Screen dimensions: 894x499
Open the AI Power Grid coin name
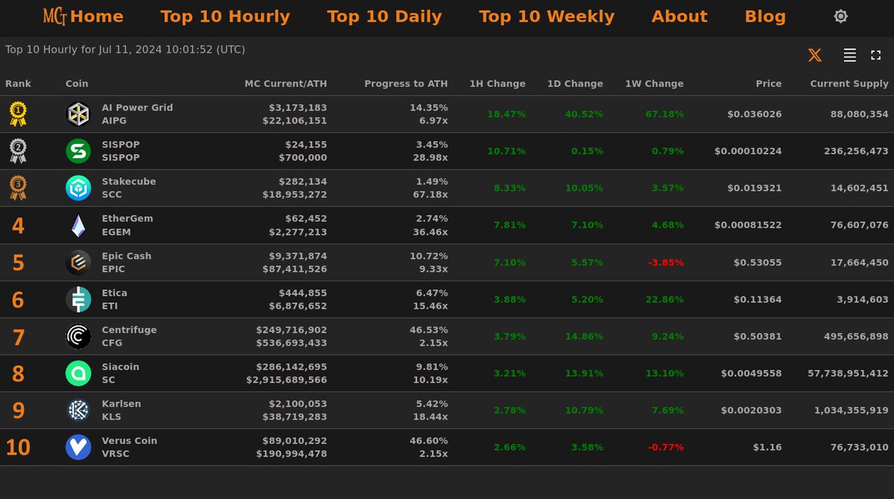click(137, 107)
